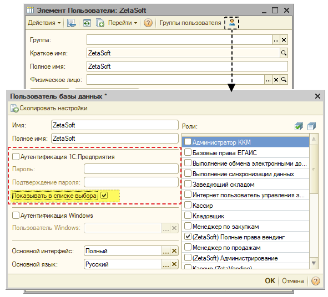
Task: Open help in the Элемент Пользователи toolbar
Action: click(148, 23)
